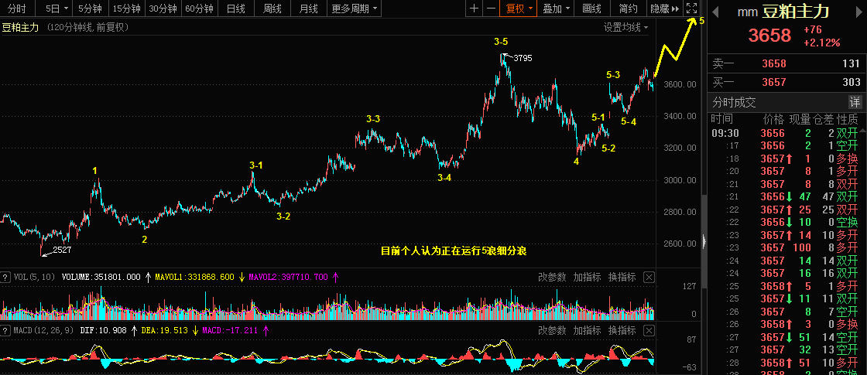867x375 pixels.
Task: Click MACD:-17.211 value
Action: [230, 330]
